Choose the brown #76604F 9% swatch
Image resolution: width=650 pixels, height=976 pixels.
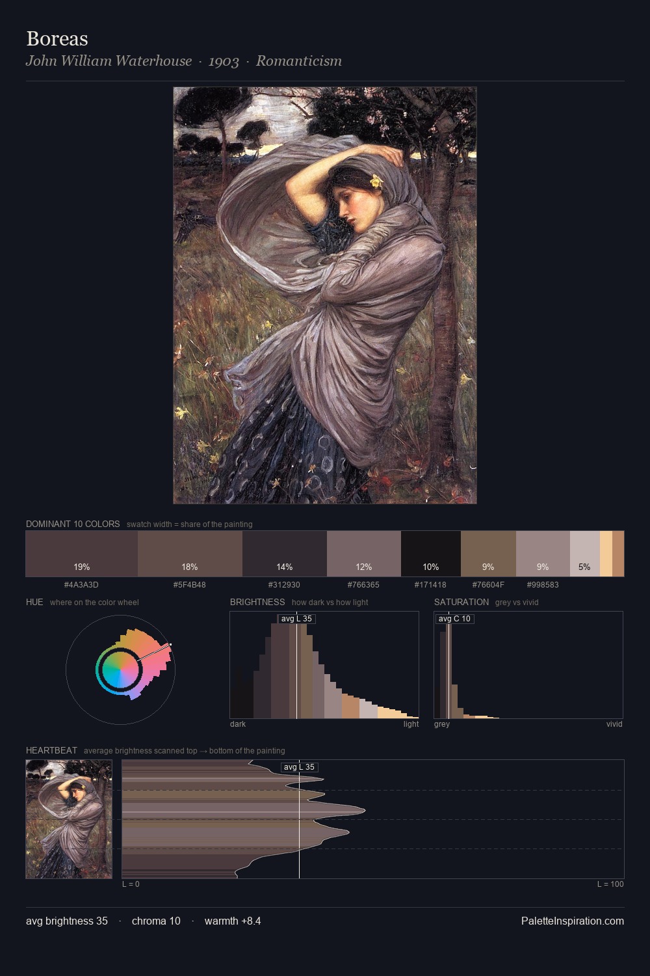pos(488,554)
